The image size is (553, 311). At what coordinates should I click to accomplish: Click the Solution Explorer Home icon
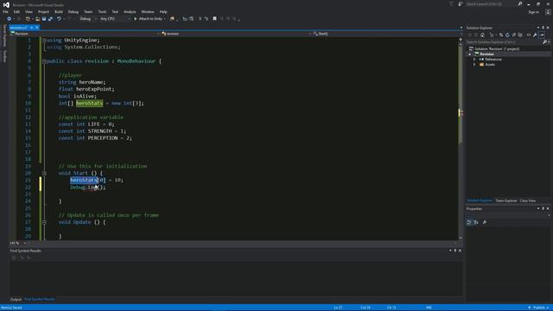tap(482, 35)
